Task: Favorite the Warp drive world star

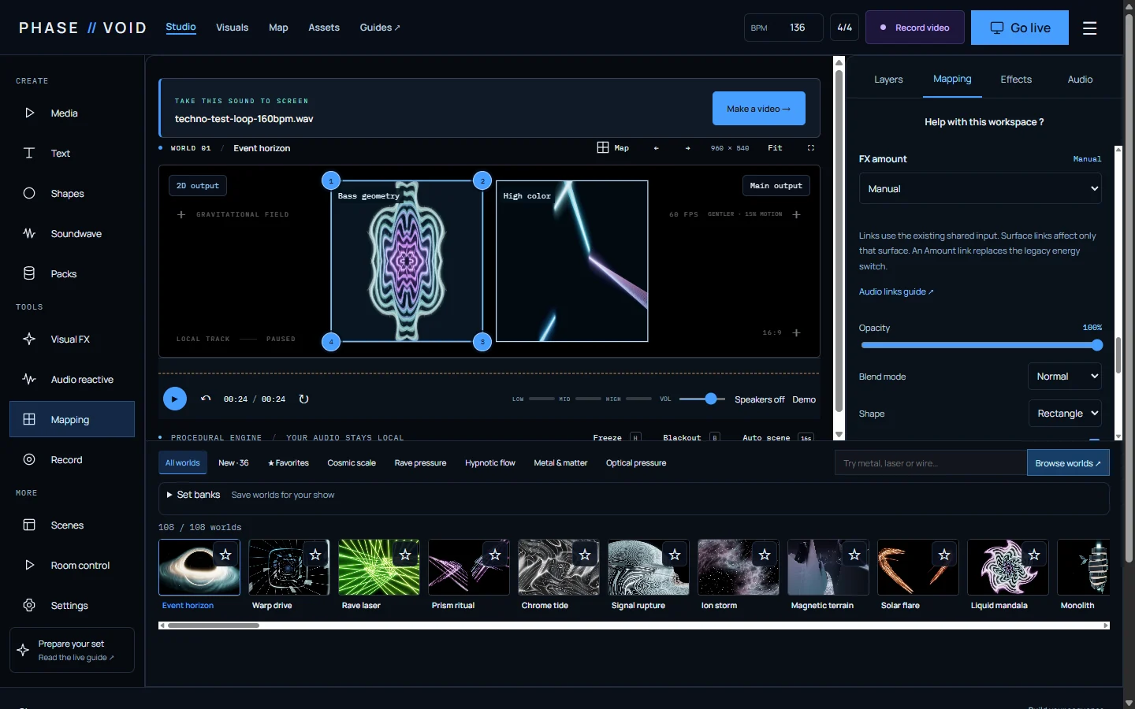Action: coord(315,555)
